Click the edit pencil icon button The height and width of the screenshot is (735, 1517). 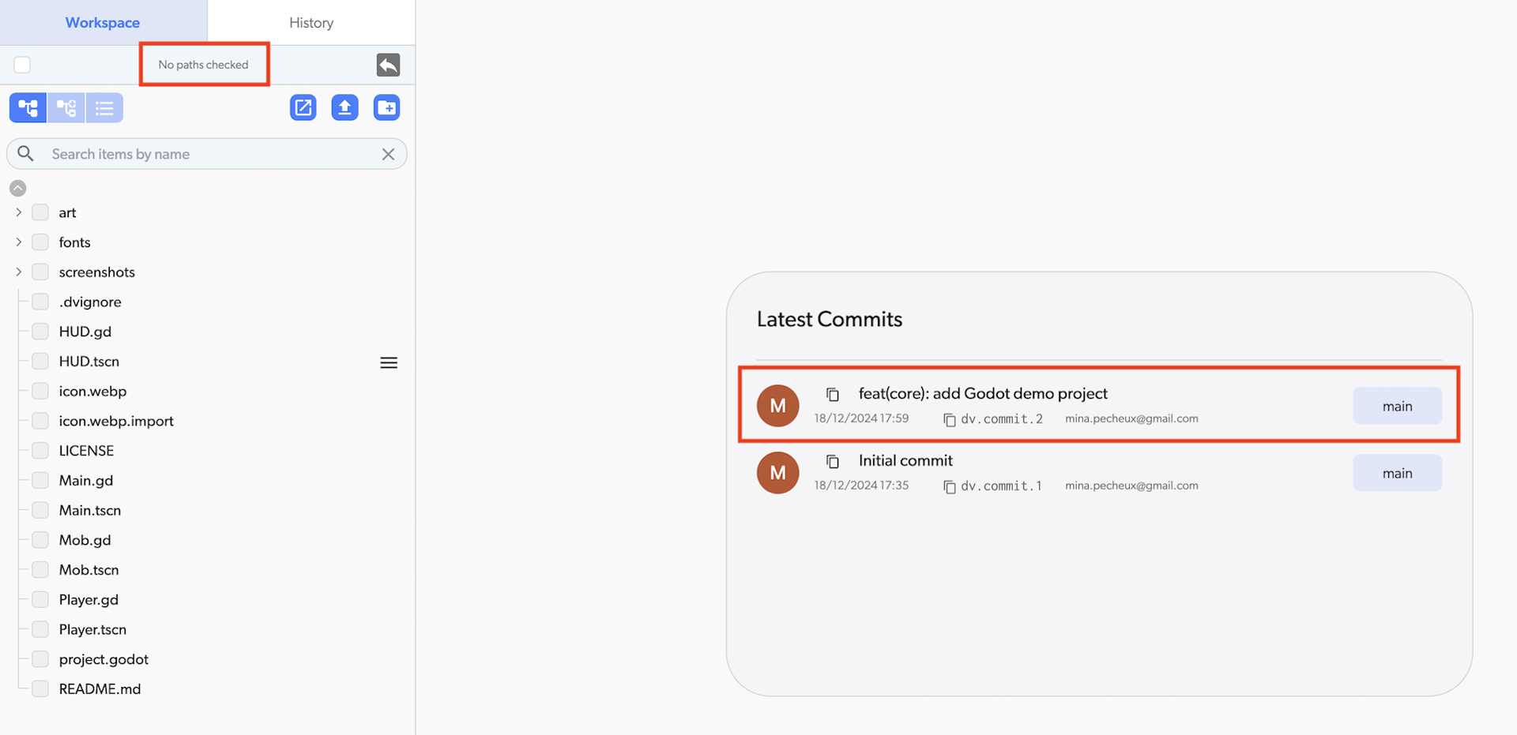click(x=303, y=107)
